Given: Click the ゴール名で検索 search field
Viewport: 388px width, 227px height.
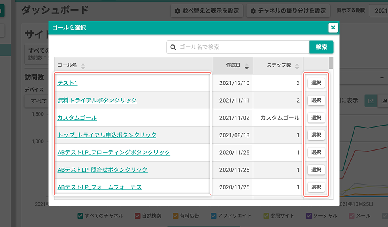Looking at the screenshot, I should [238, 47].
